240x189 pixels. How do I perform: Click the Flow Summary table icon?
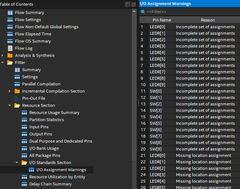pos(10,13)
